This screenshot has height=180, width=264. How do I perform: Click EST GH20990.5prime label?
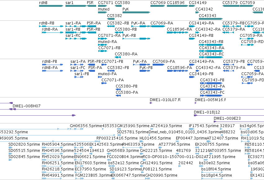[x=161, y=175]
